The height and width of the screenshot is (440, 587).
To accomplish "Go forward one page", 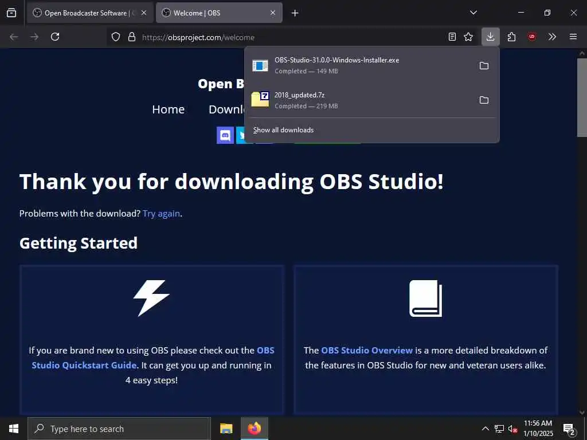I will [x=34, y=37].
